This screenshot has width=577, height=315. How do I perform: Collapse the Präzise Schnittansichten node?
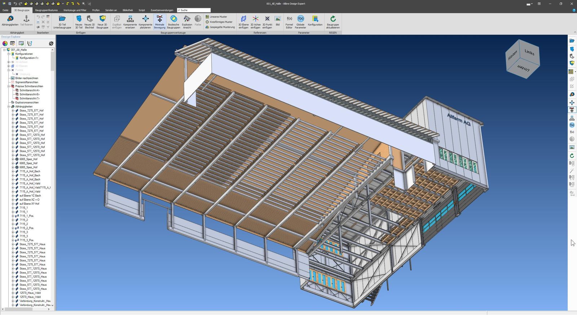click(9, 86)
